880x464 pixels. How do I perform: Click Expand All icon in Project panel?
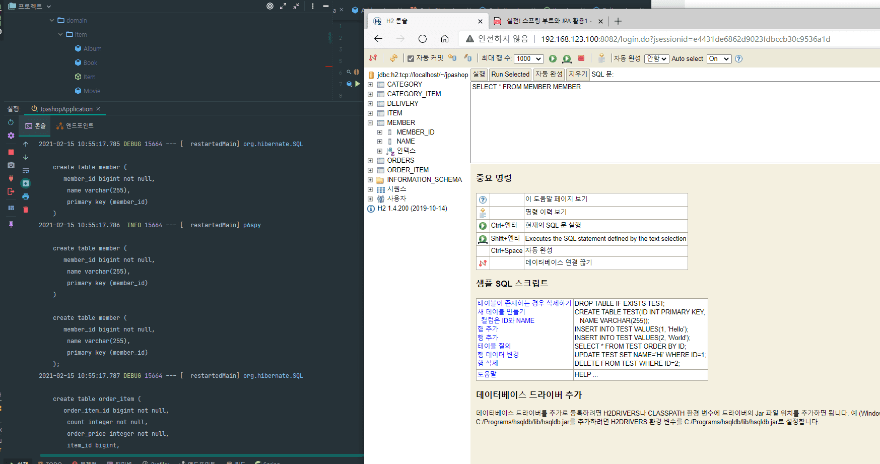coord(283,6)
